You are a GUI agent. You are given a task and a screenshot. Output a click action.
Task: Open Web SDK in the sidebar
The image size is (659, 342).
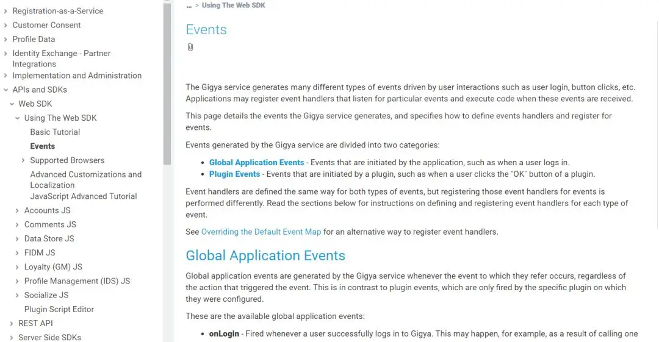35,104
